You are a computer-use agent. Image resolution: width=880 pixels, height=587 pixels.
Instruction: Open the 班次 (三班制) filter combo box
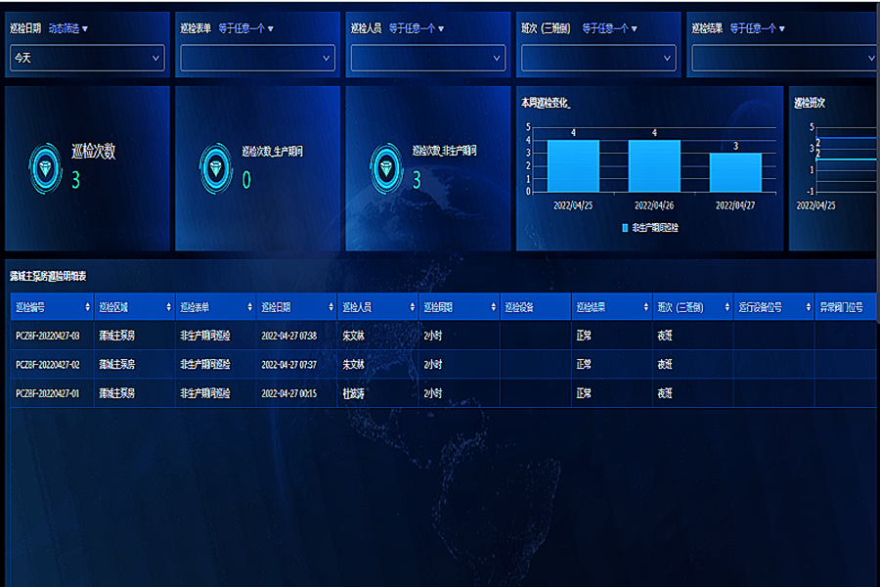598,59
